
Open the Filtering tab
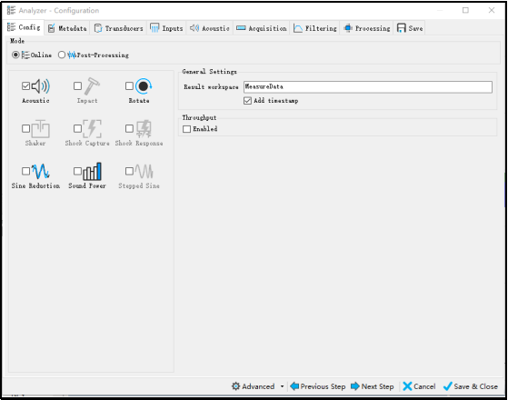tap(315, 28)
